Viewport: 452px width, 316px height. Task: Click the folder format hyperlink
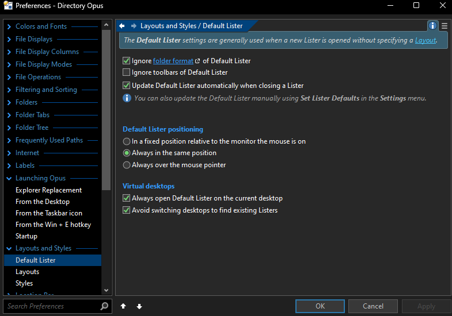[173, 61]
